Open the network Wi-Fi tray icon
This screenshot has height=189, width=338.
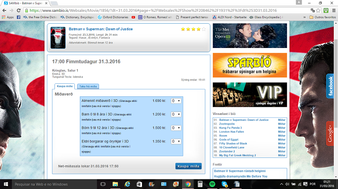(300, 184)
